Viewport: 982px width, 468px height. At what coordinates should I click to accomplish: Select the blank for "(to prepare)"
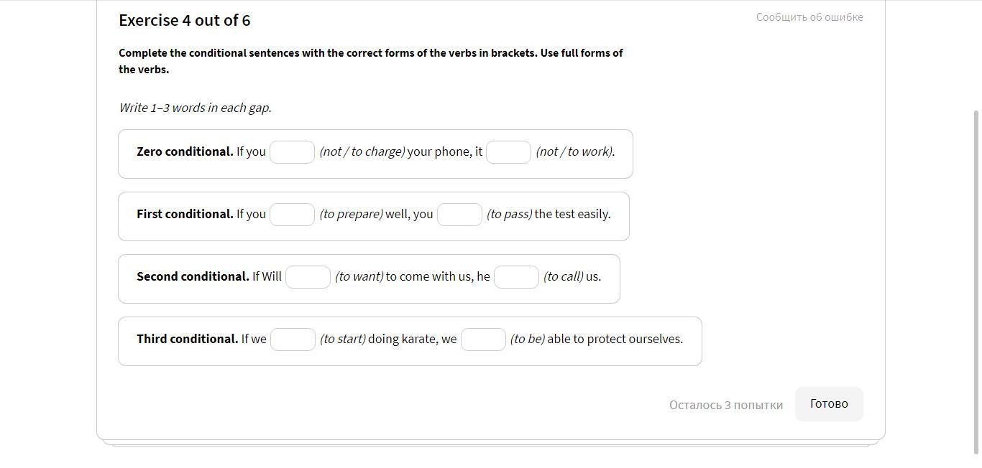coord(292,215)
